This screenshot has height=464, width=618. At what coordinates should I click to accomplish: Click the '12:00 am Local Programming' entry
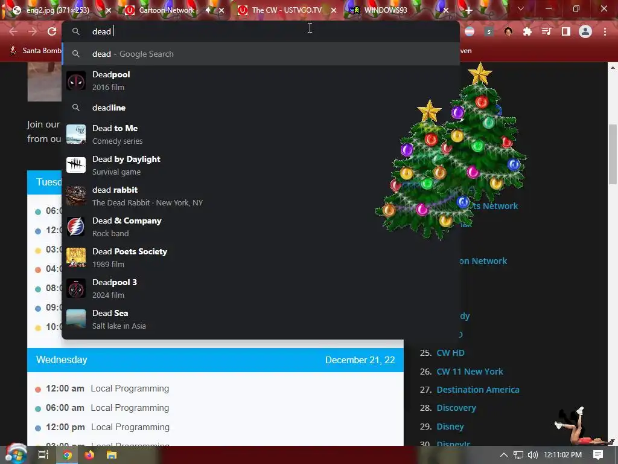107,388
